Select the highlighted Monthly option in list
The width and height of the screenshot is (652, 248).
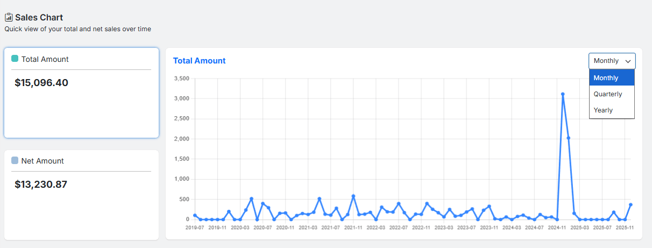pyautogui.click(x=612, y=78)
